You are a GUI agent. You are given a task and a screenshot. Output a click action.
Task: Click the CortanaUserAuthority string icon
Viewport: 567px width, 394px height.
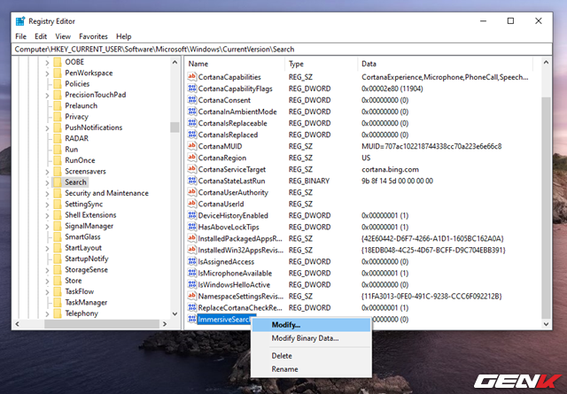pyautogui.click(x=191, y=192)
